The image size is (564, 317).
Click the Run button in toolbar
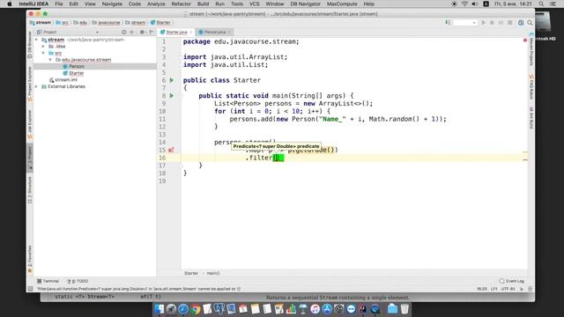tap(483, 23)
